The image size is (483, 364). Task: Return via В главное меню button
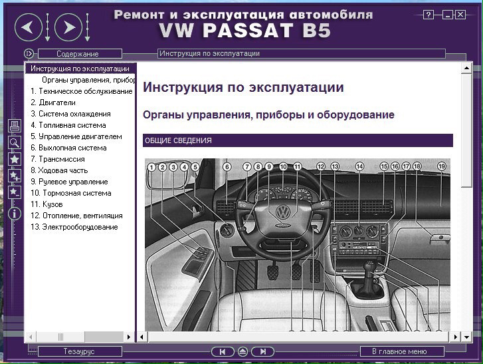pyautogui.click(x=402, y=351)
